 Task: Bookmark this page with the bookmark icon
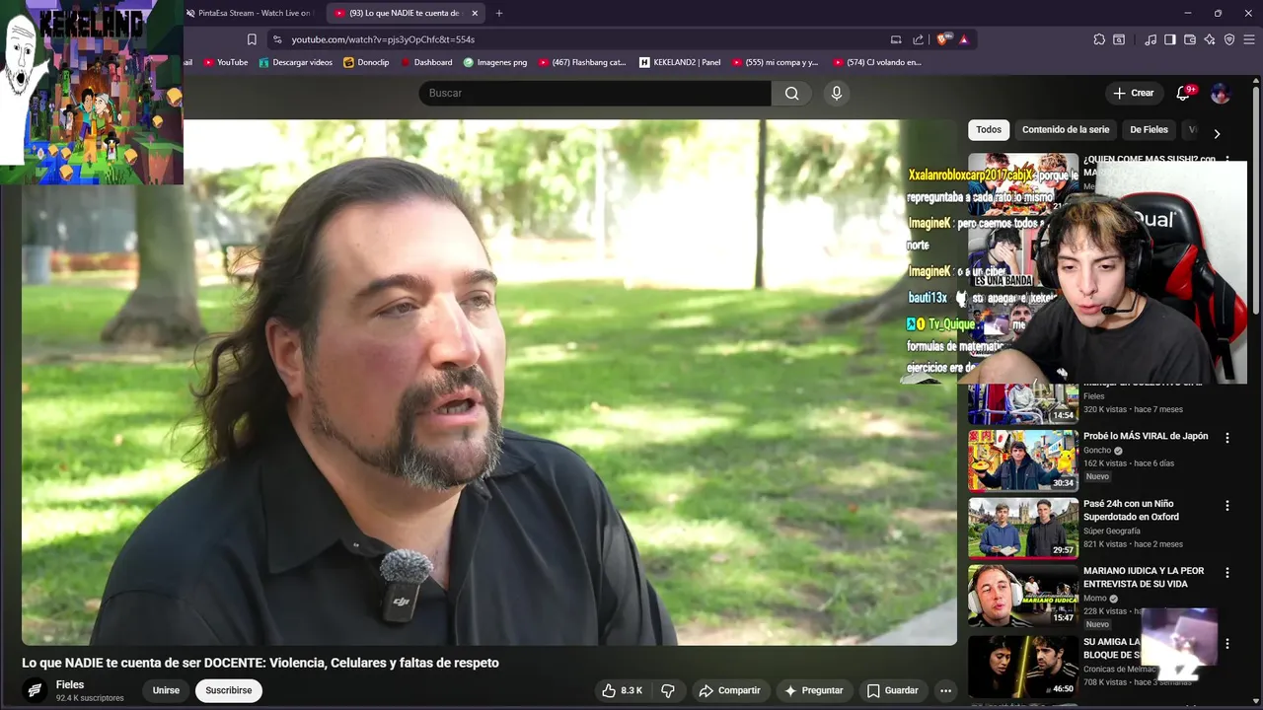[x=252, y=39]
